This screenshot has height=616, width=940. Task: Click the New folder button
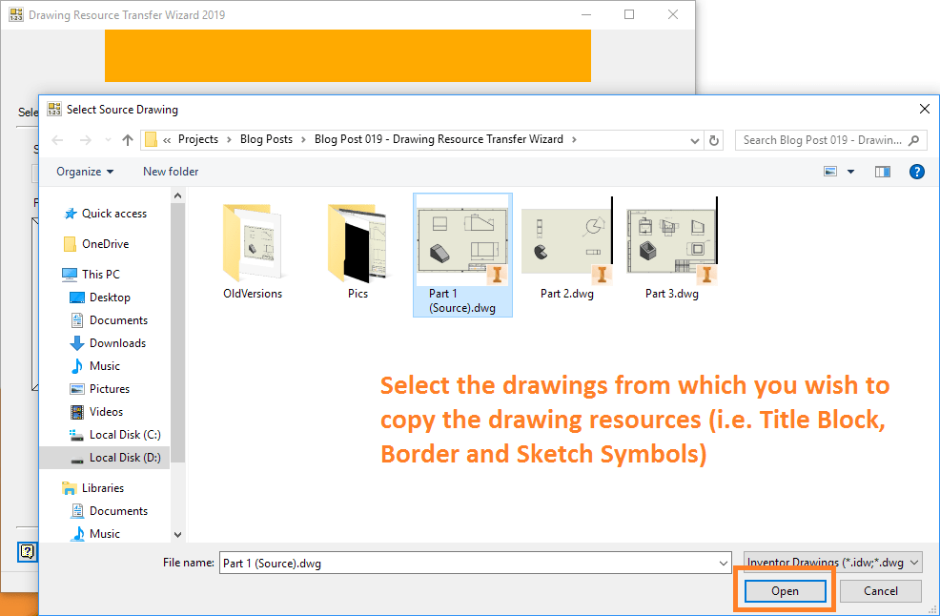171,172
